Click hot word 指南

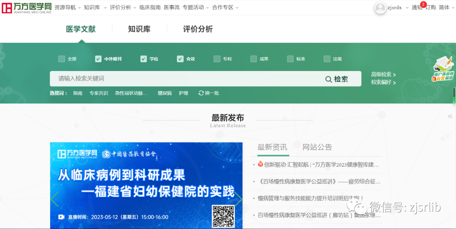78,93
